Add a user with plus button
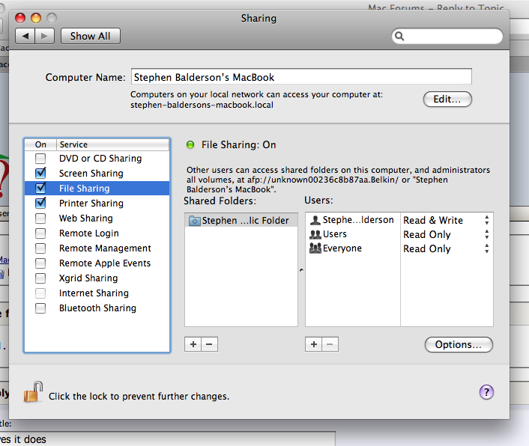This screenshot has height=446, width=529. pos(314,344)
